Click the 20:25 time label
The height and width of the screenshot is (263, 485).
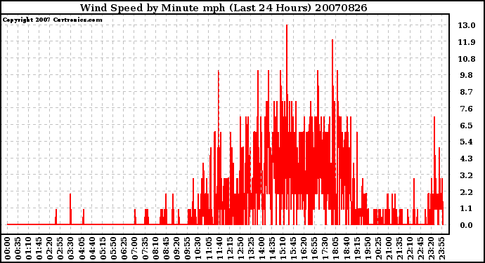coord(378,249)
